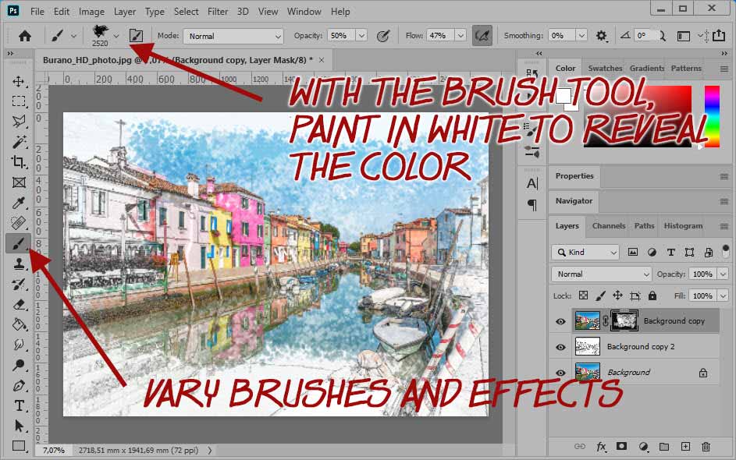The height and width of the screenshot is (460, 736).
Task: Delete the selected layer
Action: coord(706,447)
